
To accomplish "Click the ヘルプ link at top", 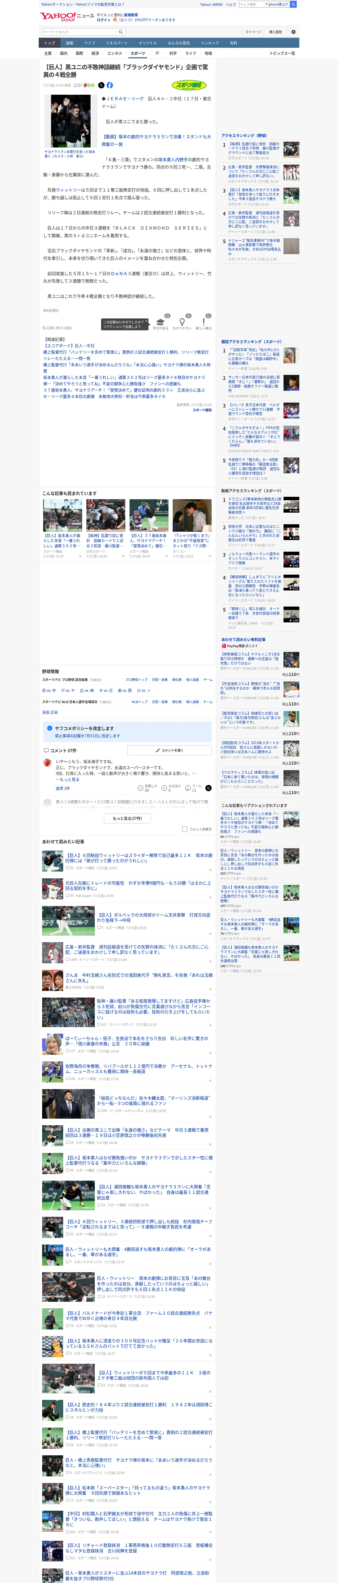I will click(230, 4).
